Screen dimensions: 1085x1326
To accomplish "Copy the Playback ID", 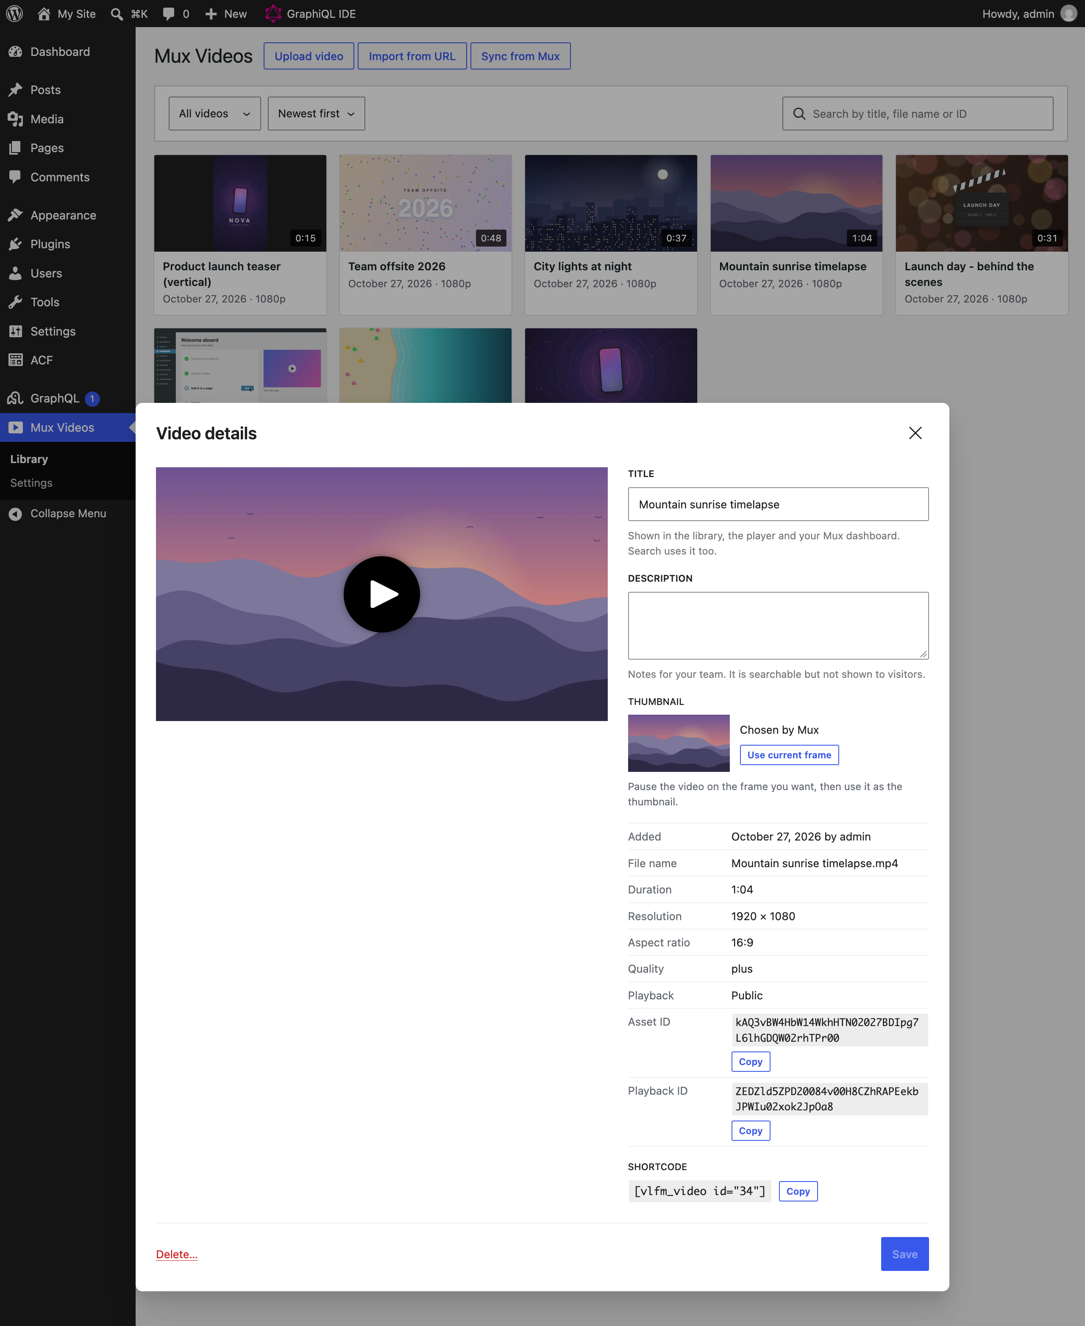I will (751, 1131).
